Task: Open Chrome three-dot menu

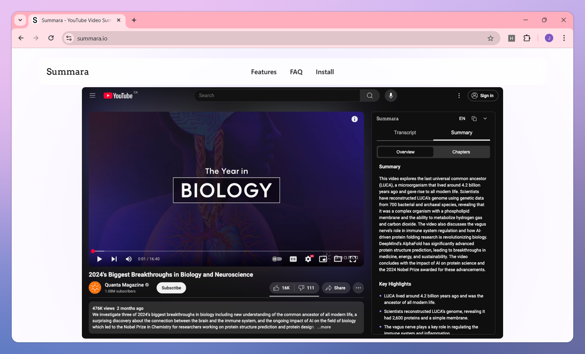Action: point(564,38)
